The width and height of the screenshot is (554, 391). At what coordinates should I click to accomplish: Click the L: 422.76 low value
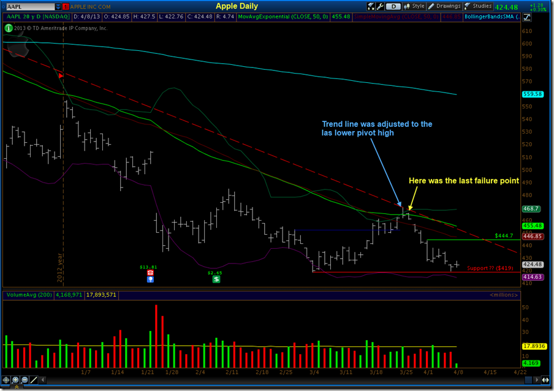(x=171, y=17)
